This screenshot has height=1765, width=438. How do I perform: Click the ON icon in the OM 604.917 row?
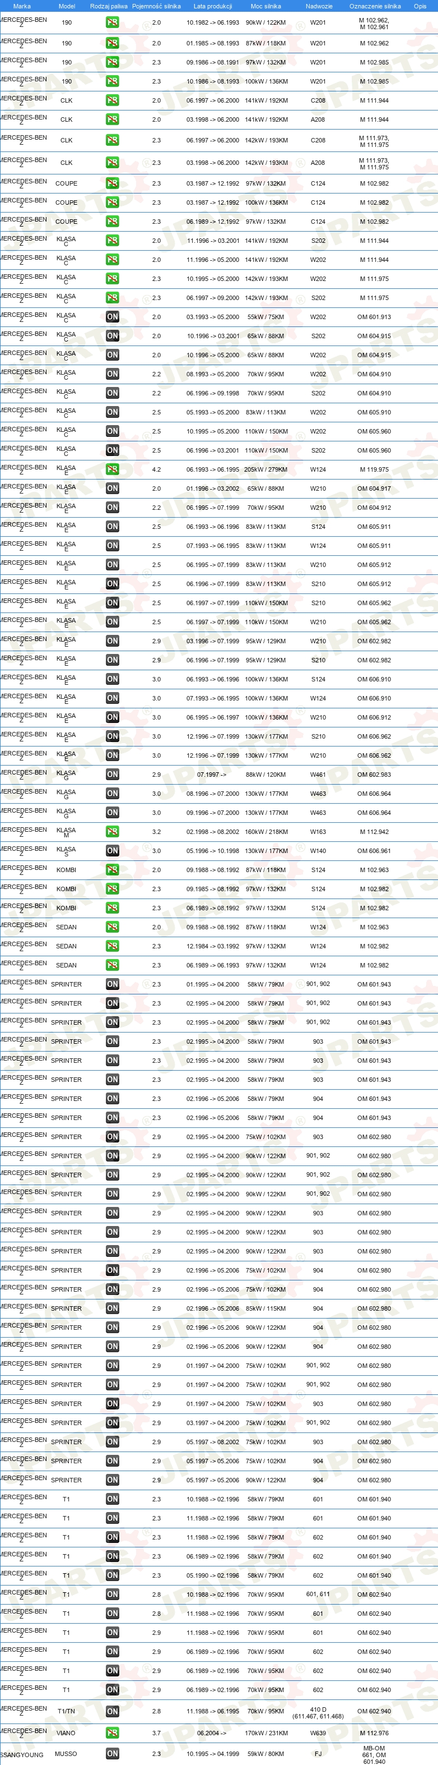(x=112, y=489)
